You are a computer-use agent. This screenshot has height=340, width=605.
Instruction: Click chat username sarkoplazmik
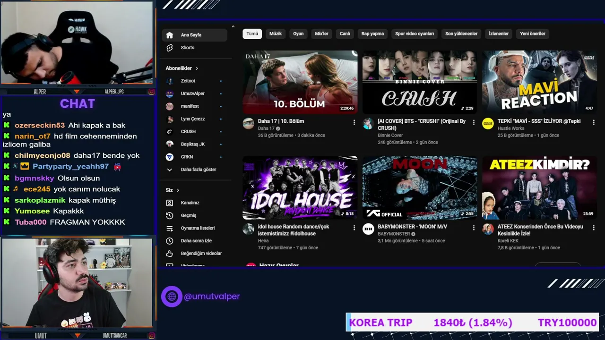click(40, 200)
